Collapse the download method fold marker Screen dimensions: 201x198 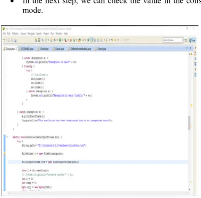7,137
